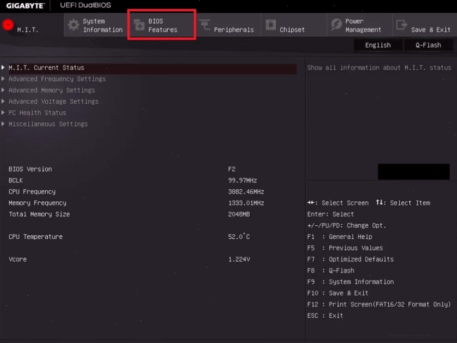
Task: Click the CPU Temperature label
Action: [x=35, y=237]
